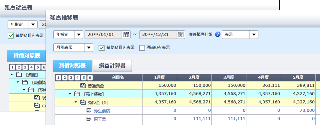
Task: Click level 2 button in 残高試算表 window
Action: [19, 67]
